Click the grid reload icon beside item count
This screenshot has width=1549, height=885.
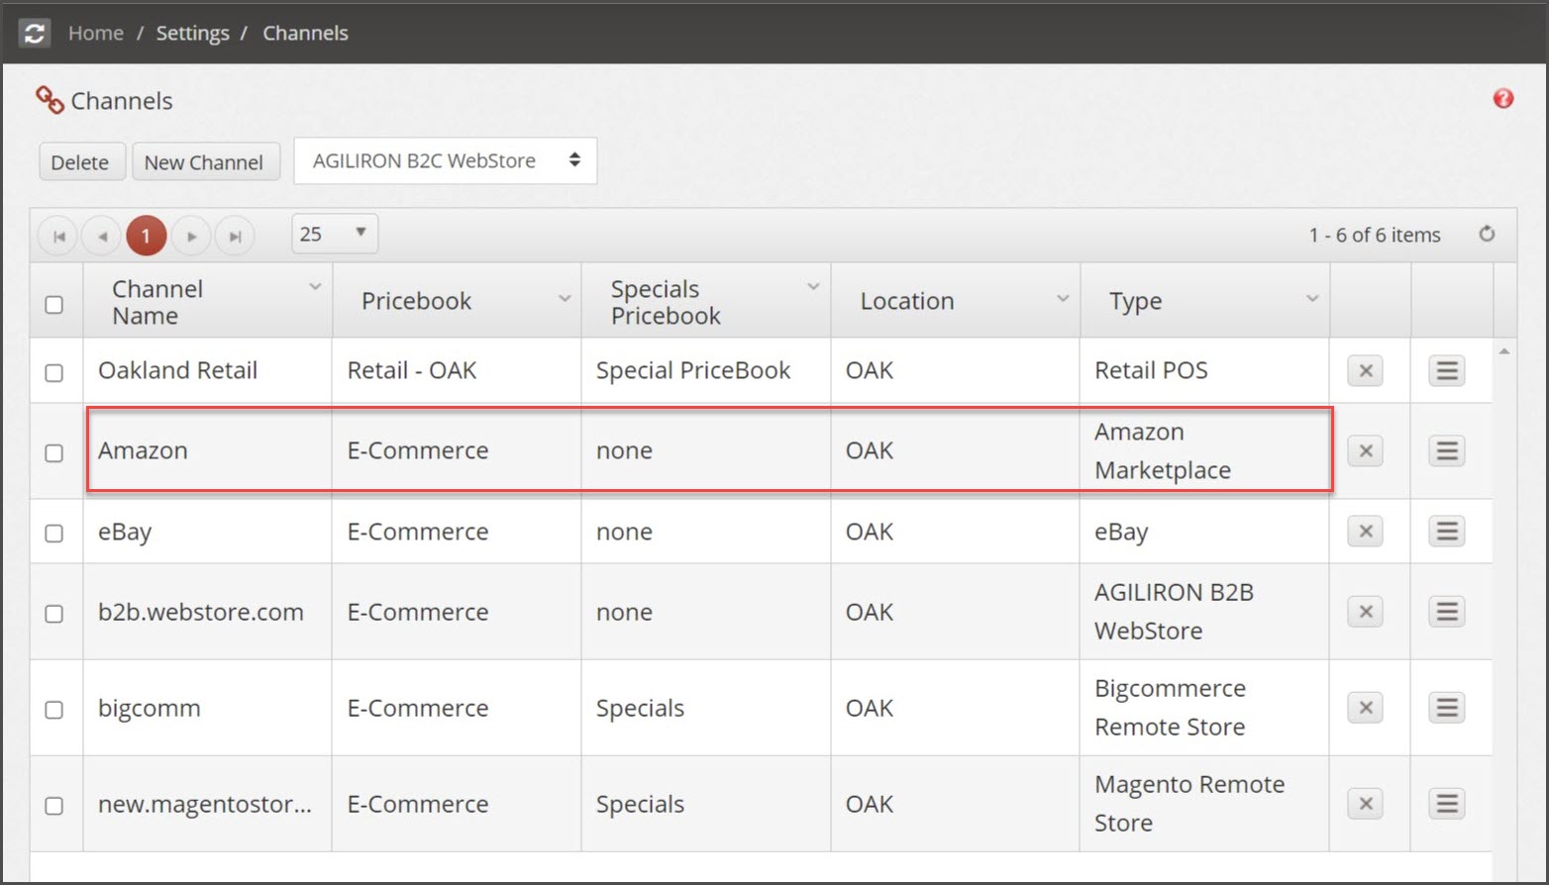(x=1487, y=235)
